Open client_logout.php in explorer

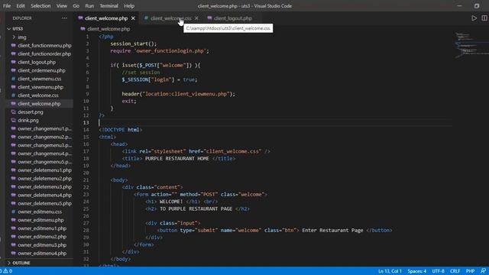pos(37,62)
